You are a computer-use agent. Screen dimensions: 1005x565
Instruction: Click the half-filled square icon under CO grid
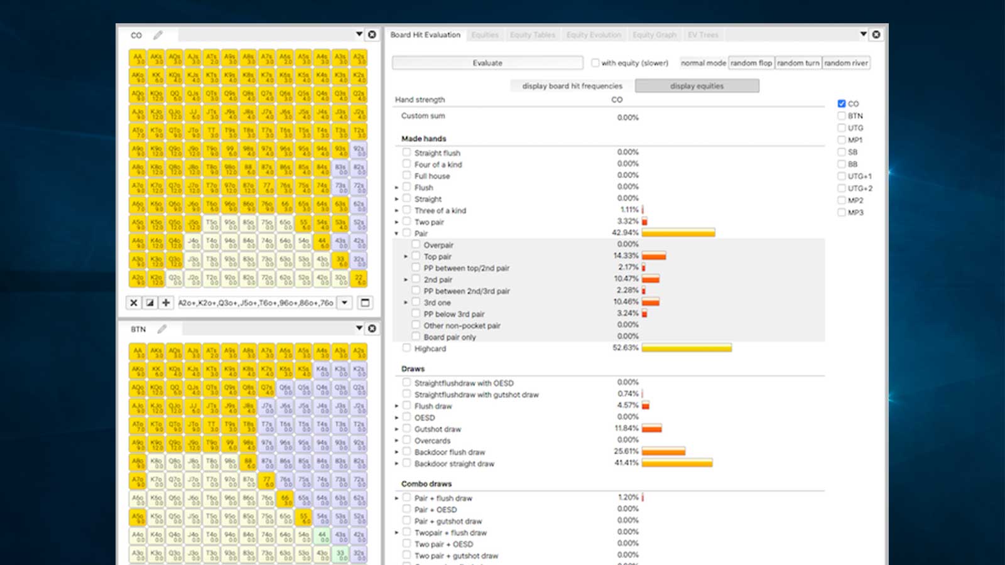click(149, 303)
